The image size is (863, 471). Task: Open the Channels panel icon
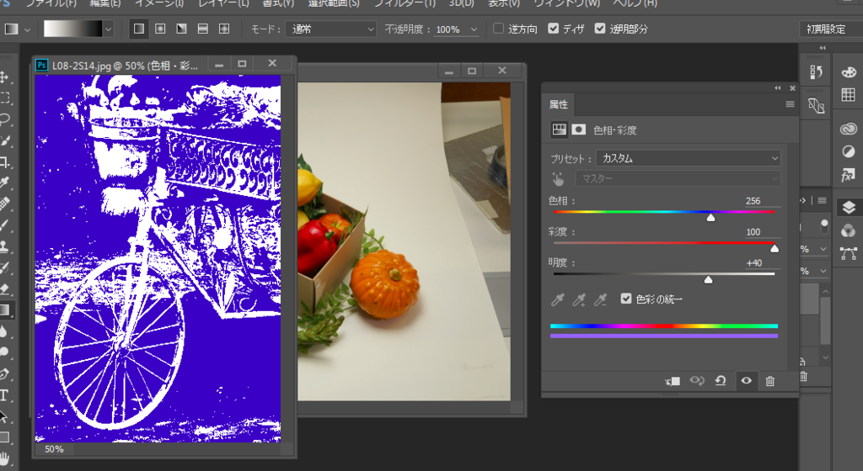pos(849,230)
